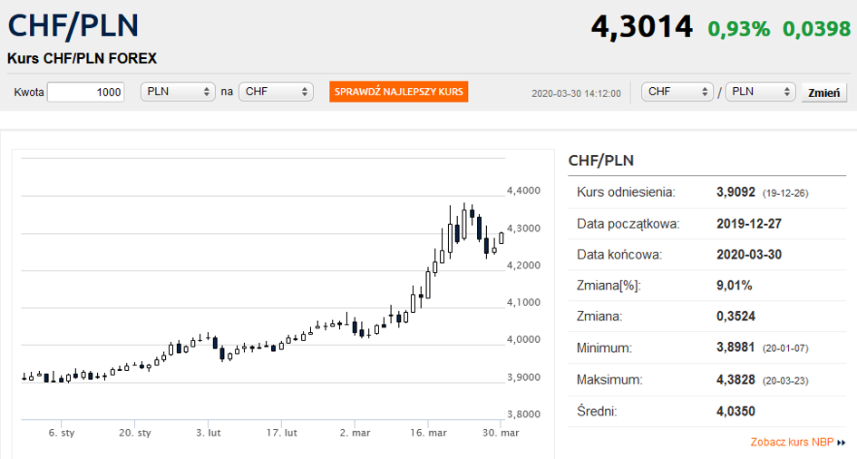Viewport: 857px width, 459px height.
Task: Click the Maksimum value 4,3828
Action: [735, 380]
